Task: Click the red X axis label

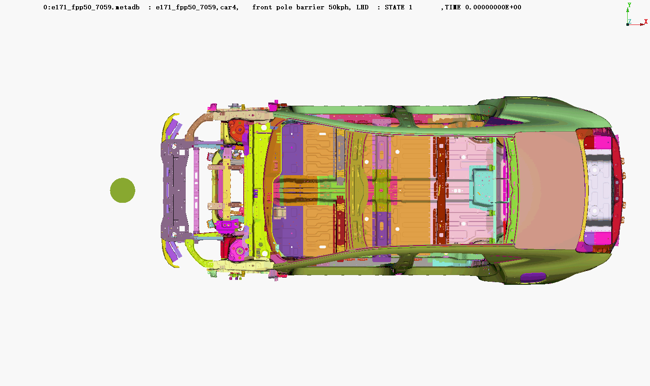Action: click(646, 21)
